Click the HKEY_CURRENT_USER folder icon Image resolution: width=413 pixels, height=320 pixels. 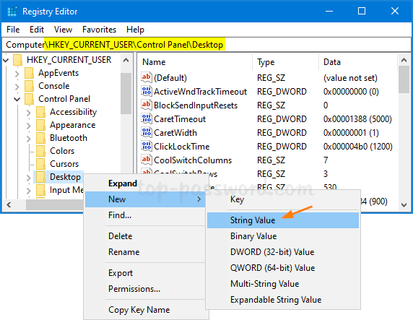click(x=17, y=60)
